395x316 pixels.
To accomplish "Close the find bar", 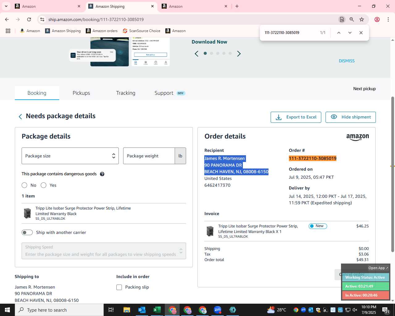I will 361,33.
